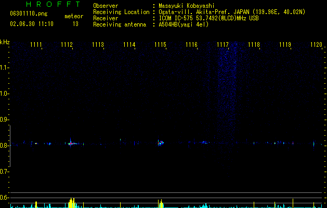Click the strong meteor echo at 1112
This screenshot has width=327, height=208.
click(71, 144)
